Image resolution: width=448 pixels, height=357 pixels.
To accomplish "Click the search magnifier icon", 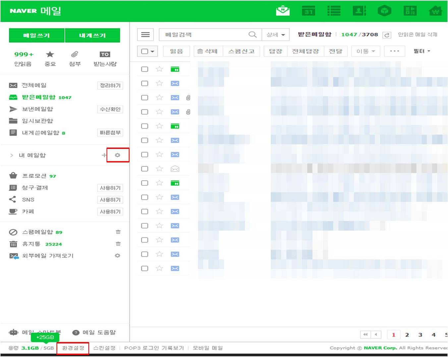I will click(252, 35).
